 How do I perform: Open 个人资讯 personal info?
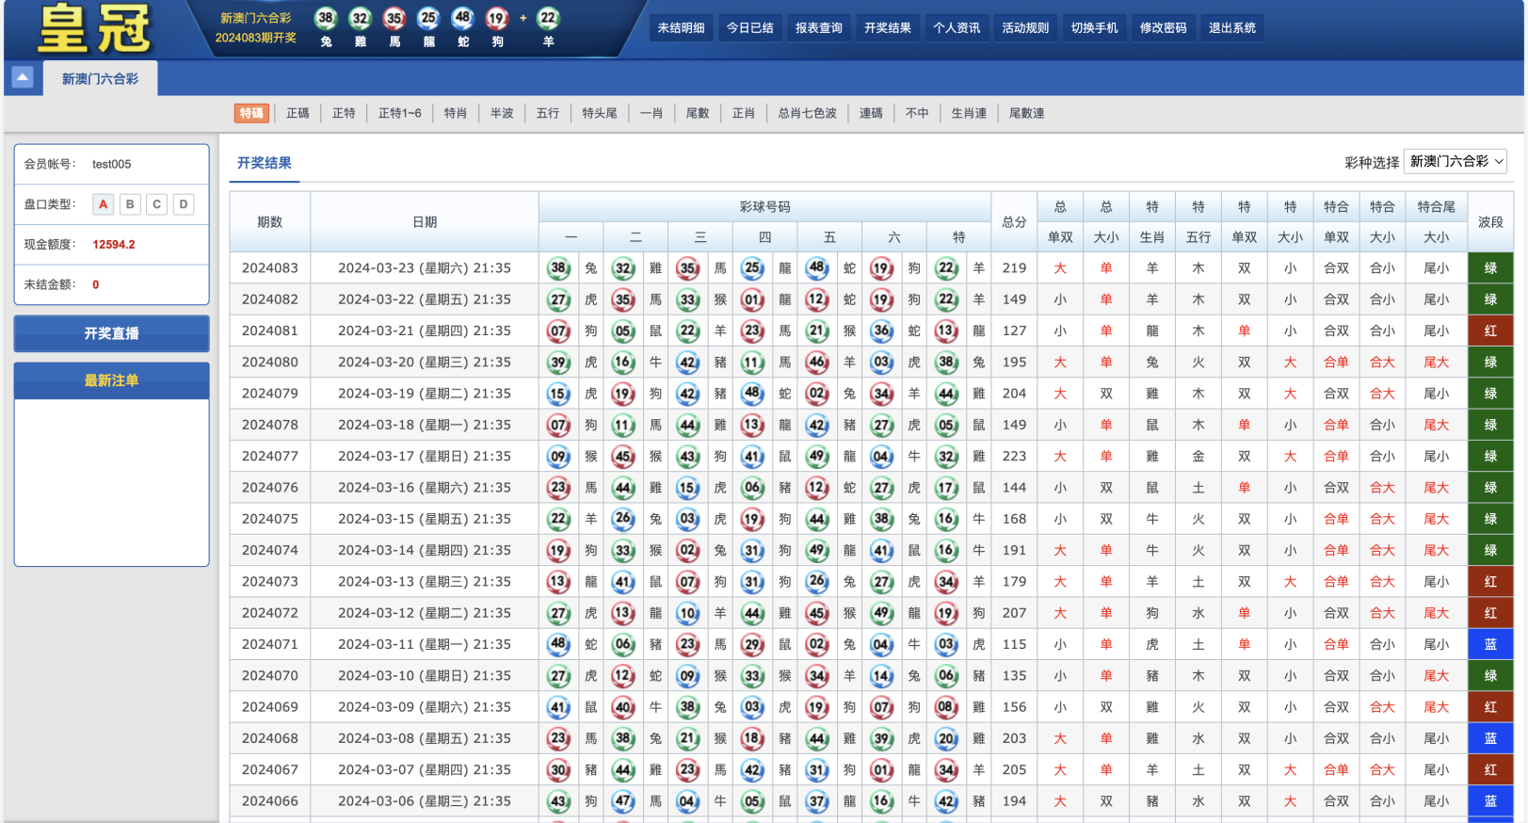(x=957, y=28)
